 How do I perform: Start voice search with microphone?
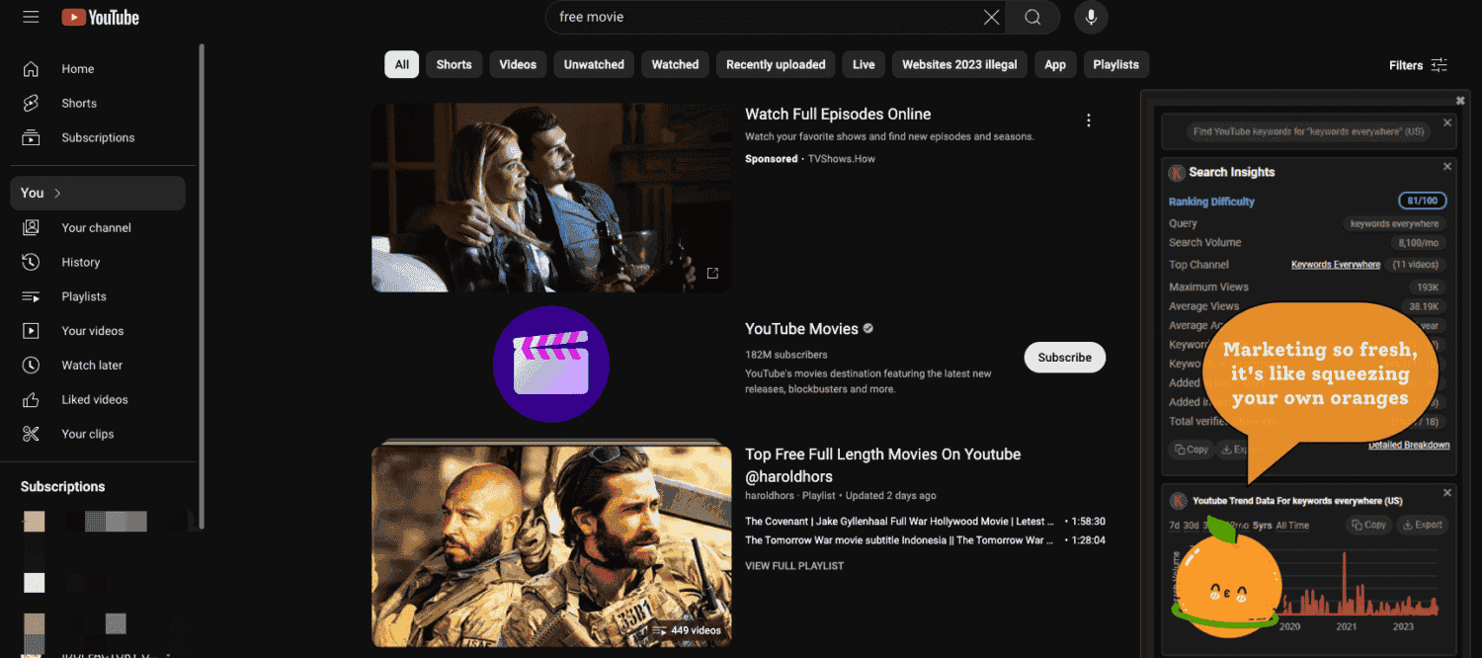(1091, 17)
